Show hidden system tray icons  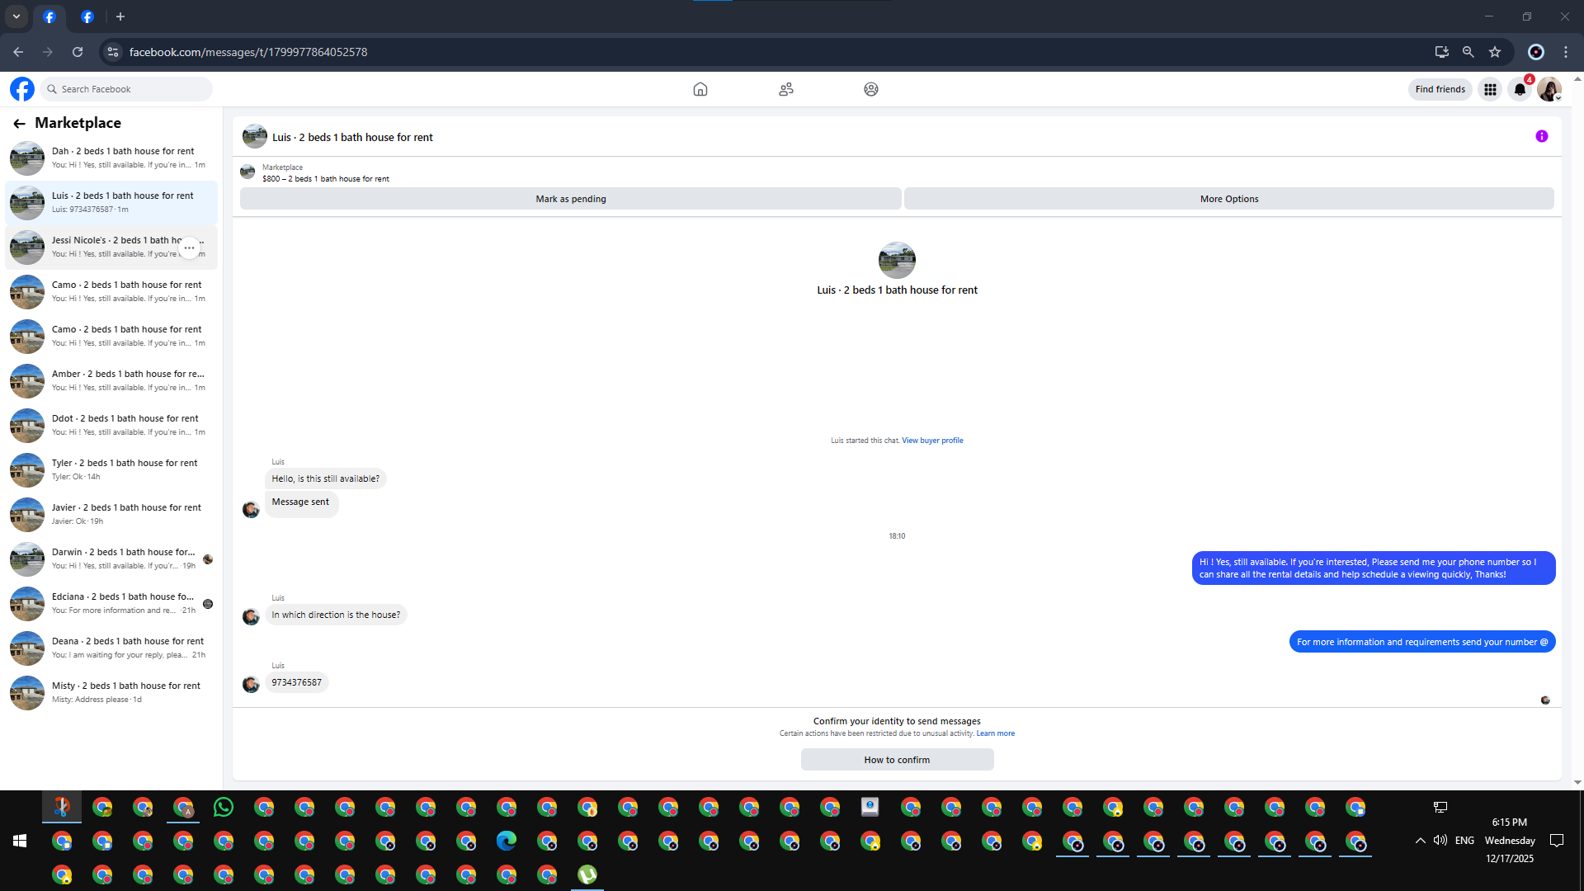pyautogui.click(x=1420, y=841)
